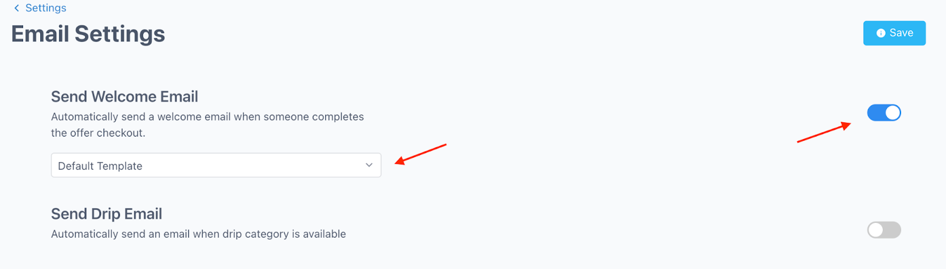The image size is (946, 269).
Task: Click the drip category description text
Action: 198,234
